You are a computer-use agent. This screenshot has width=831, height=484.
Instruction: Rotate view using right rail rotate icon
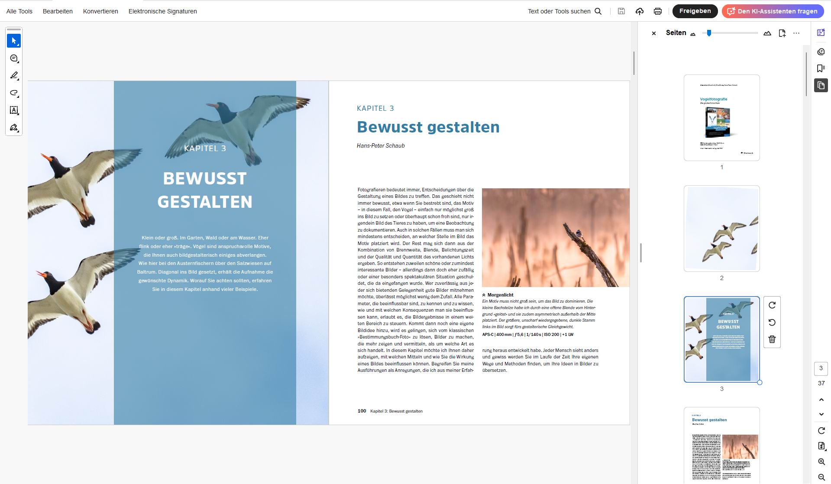[x=821, y=431]
